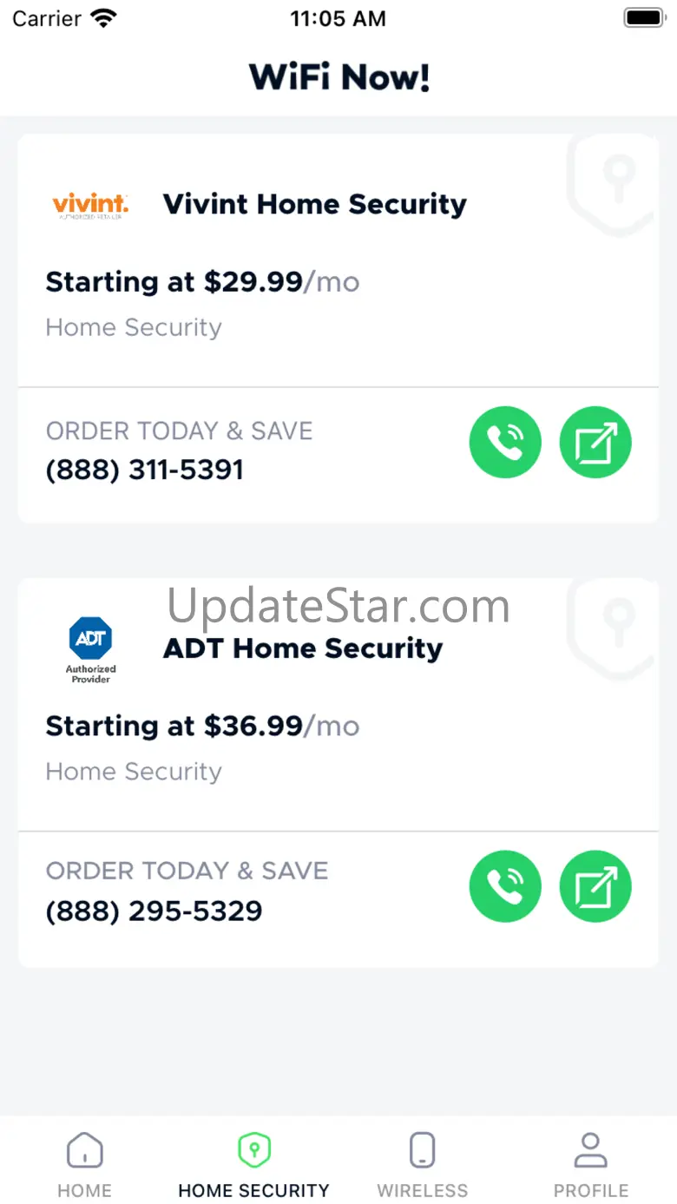The width and height of the screenshot is (677, 1204).
Task: Select the ADT Home Security title
Action: click(303, 648)
